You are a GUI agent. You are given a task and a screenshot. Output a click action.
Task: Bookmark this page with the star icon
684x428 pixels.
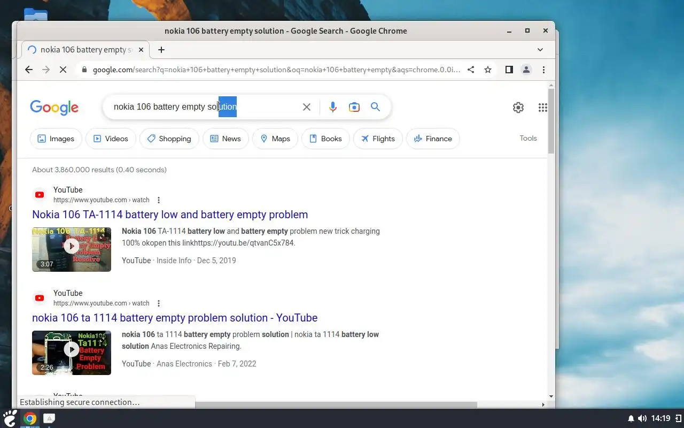pos(488,70)
